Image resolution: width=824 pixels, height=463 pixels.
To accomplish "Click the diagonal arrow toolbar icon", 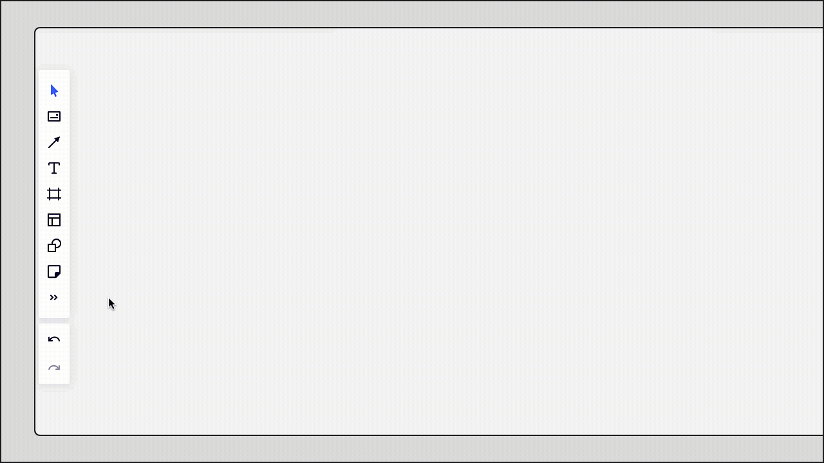I will 54,142.
